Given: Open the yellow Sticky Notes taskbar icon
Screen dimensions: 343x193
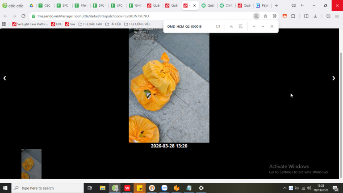Looking at the screenshot, I should 139,188.
